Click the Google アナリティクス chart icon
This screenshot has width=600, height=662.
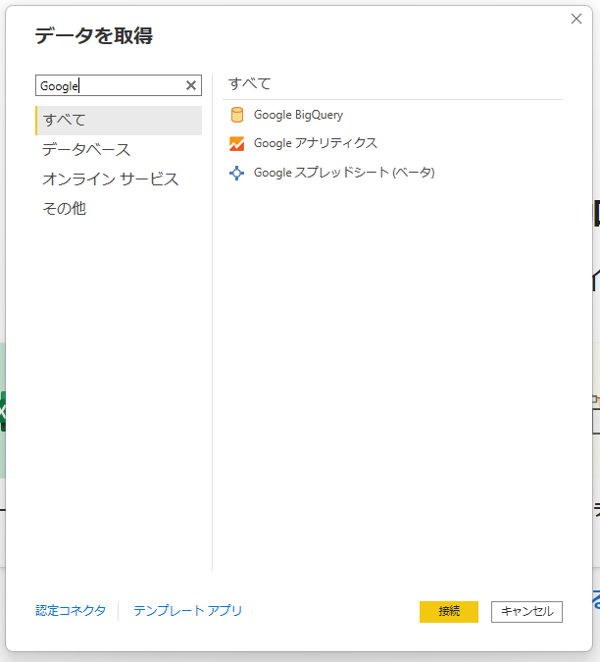click(236, 143)
